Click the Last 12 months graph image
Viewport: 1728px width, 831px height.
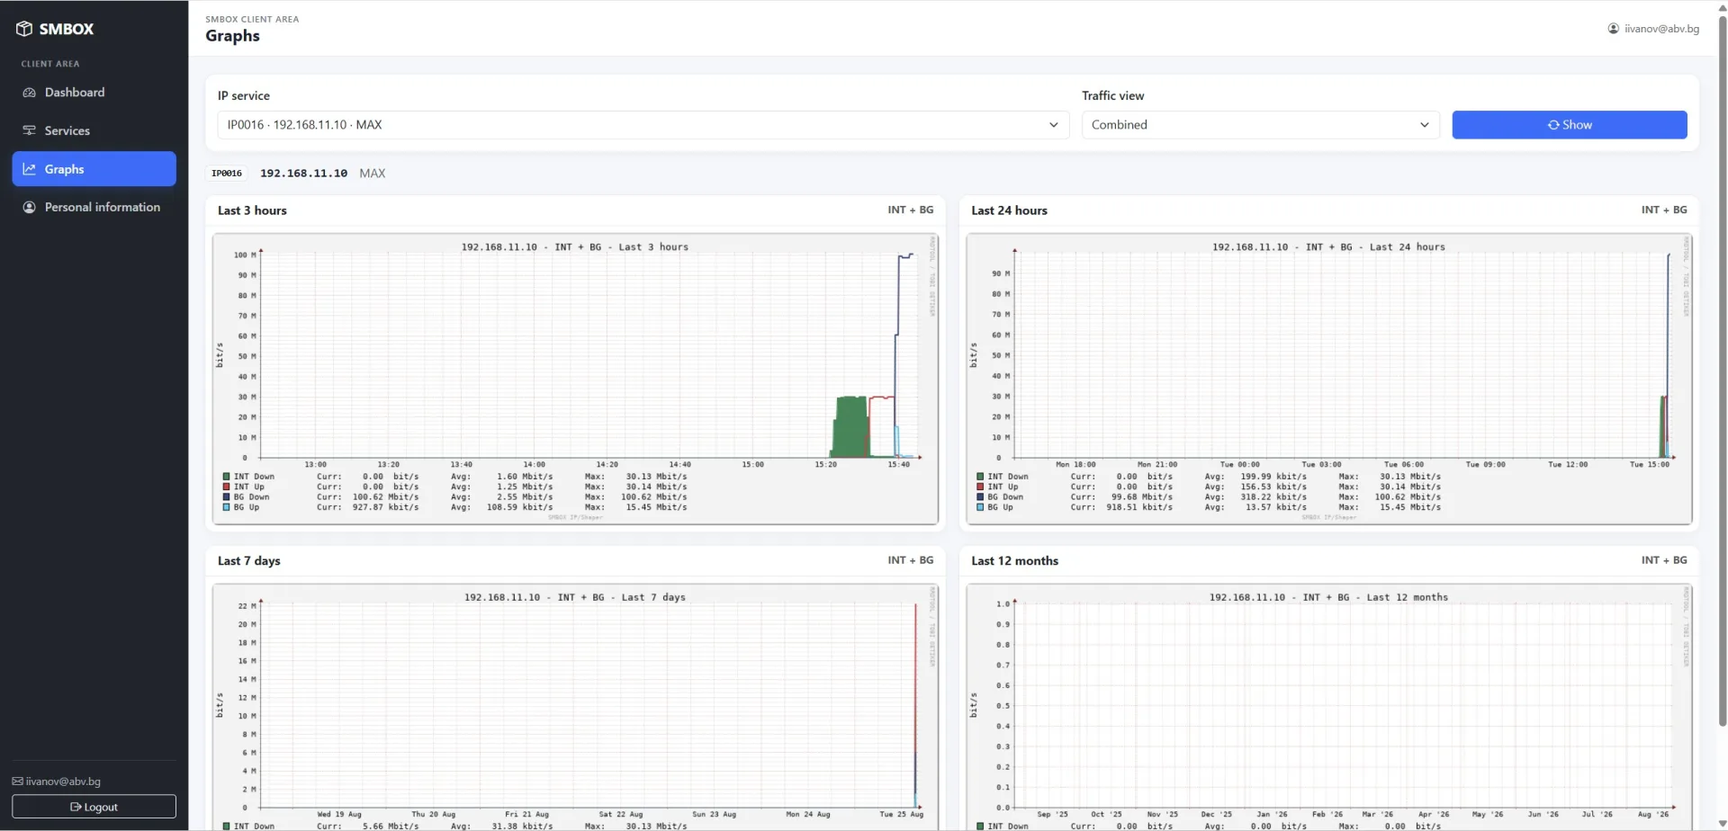click(1329, 707)
